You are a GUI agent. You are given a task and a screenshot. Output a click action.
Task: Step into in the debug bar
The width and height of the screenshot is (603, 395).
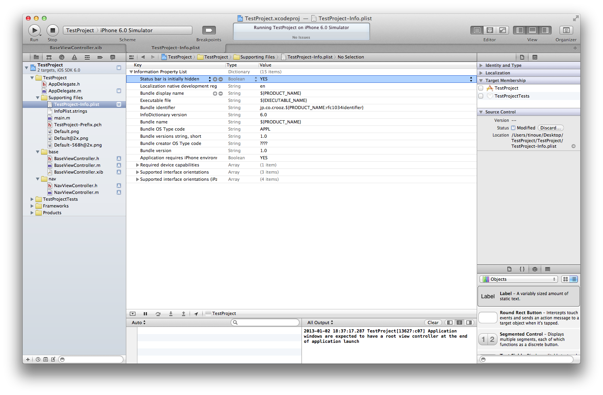point(171,314)
